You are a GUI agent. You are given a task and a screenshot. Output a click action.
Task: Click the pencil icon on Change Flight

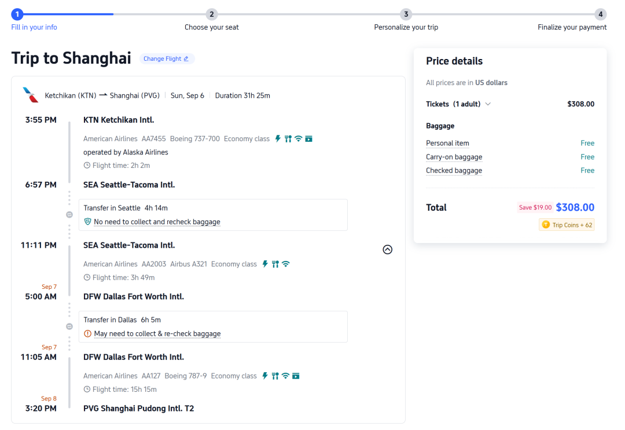click(186, 58)
